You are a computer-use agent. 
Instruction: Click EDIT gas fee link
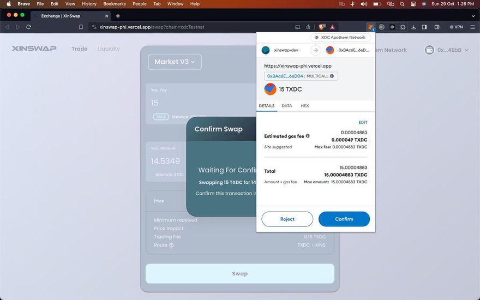click(x=363, y=122)
